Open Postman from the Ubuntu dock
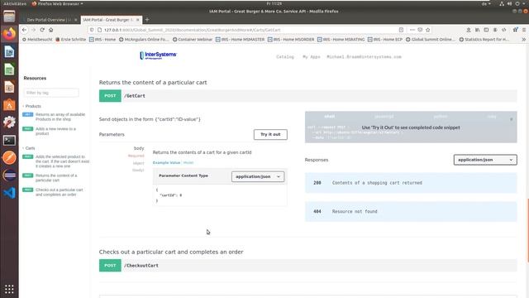Image resolution: width=529 pixels, height=298 pixels. pyautogui.click(x=9, y=157)
